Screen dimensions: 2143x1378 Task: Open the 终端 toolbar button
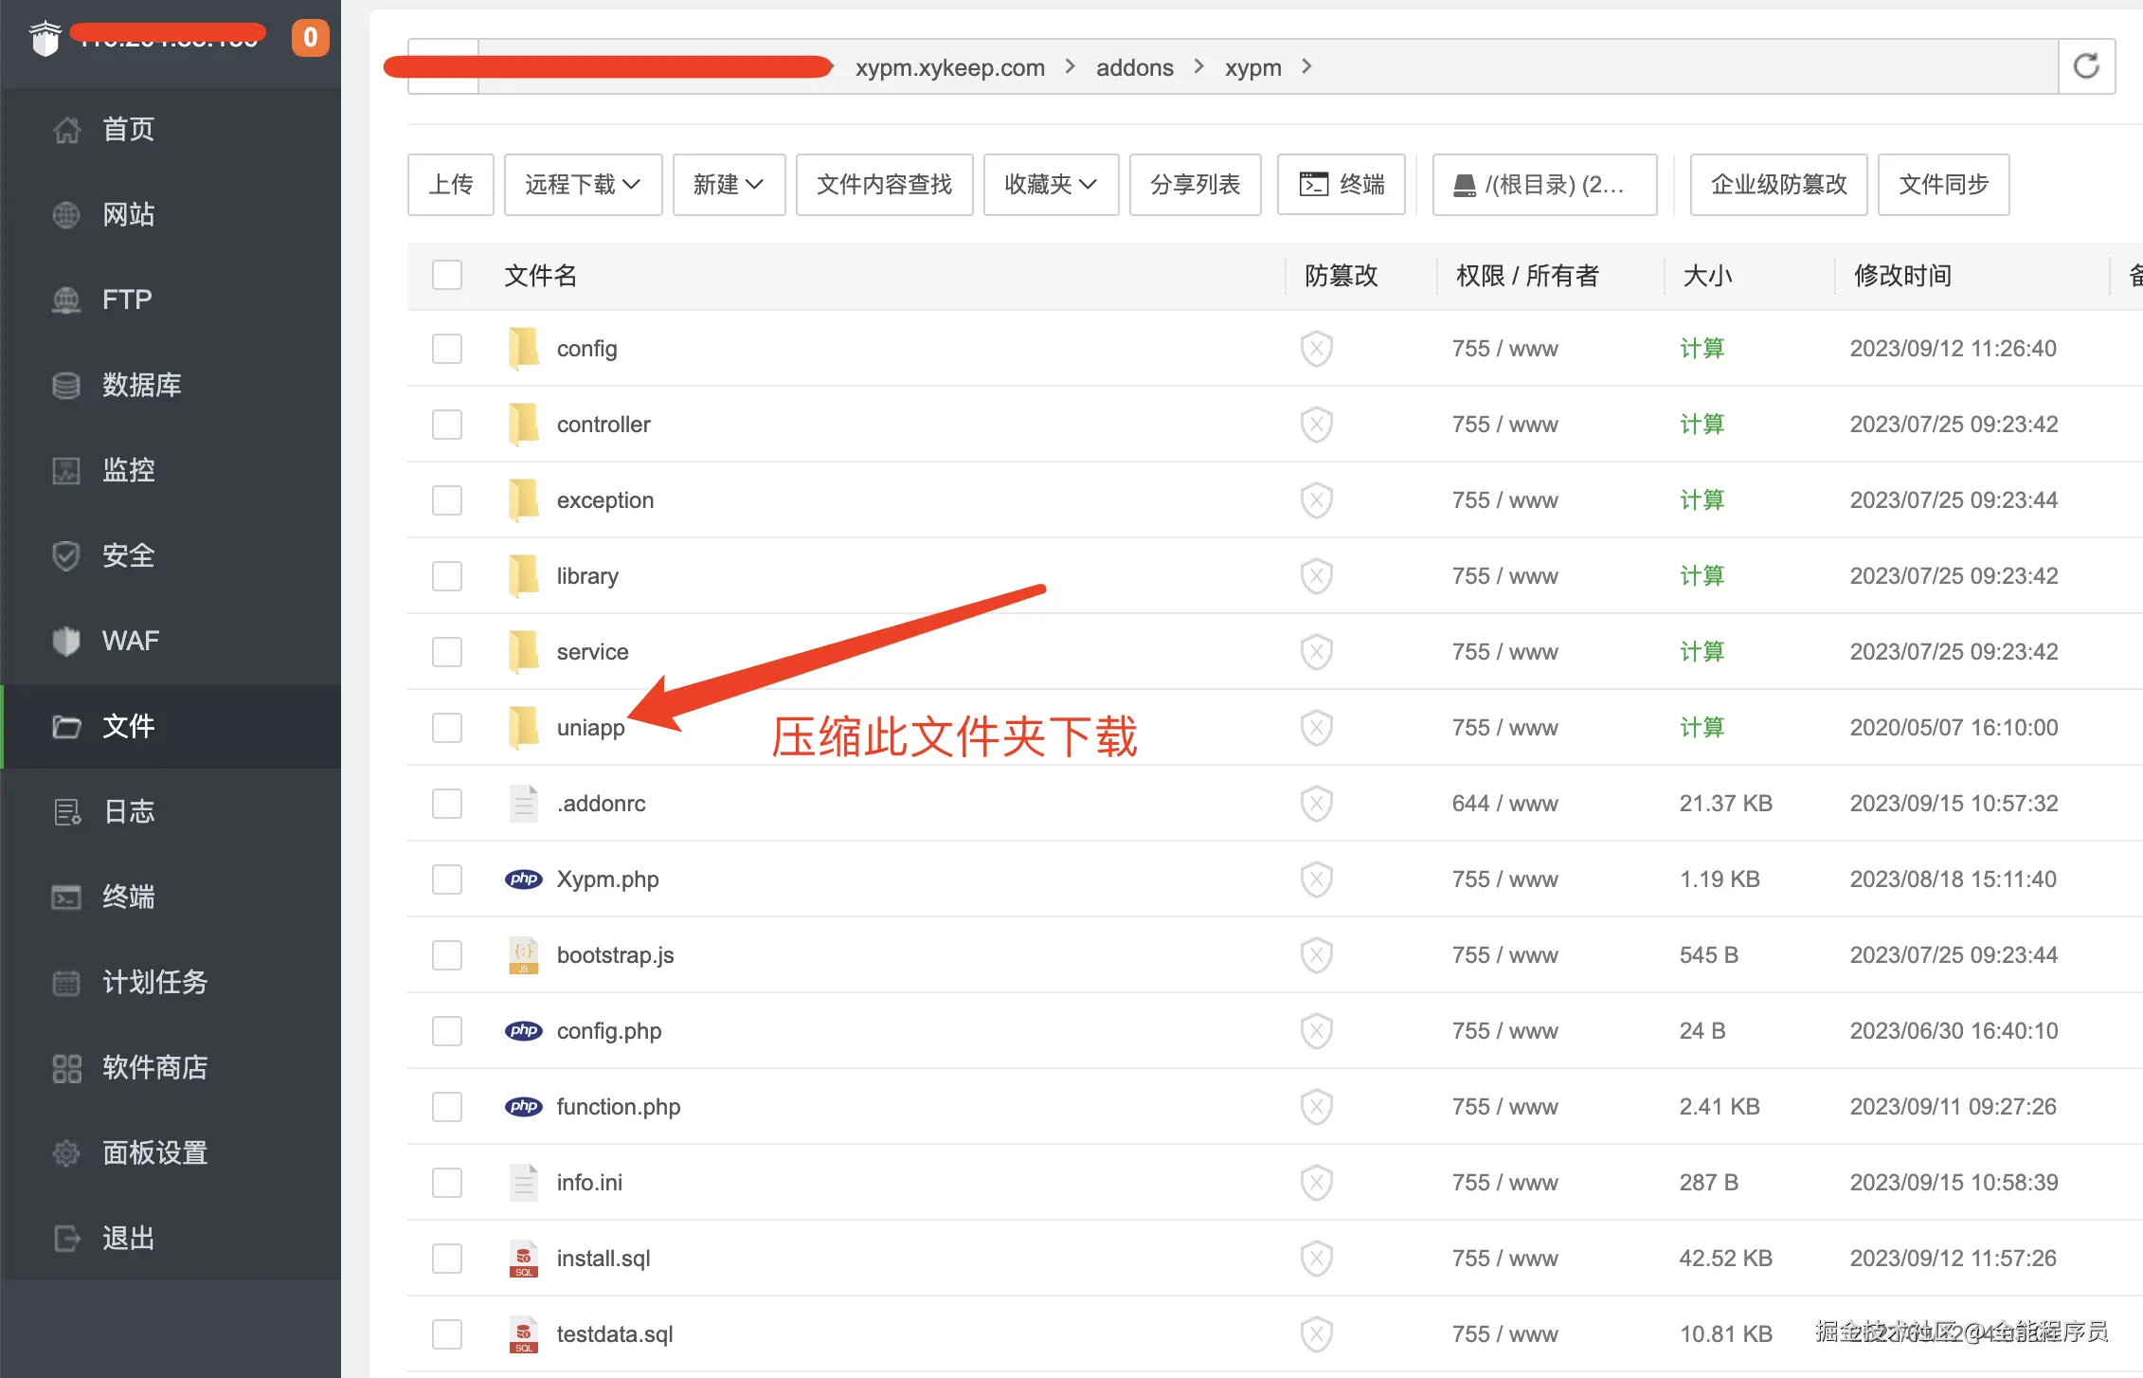click(1341, 185)
